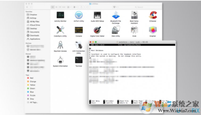
Task: Open AirPort Utility icon
Action: pyautogui.click(x=79, y=15)
